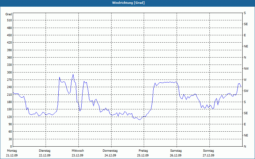Image resolution: width=255 pixels, height=159 pixels.
Task: Click the 120 y-axis label
Action: click(10, 117)
